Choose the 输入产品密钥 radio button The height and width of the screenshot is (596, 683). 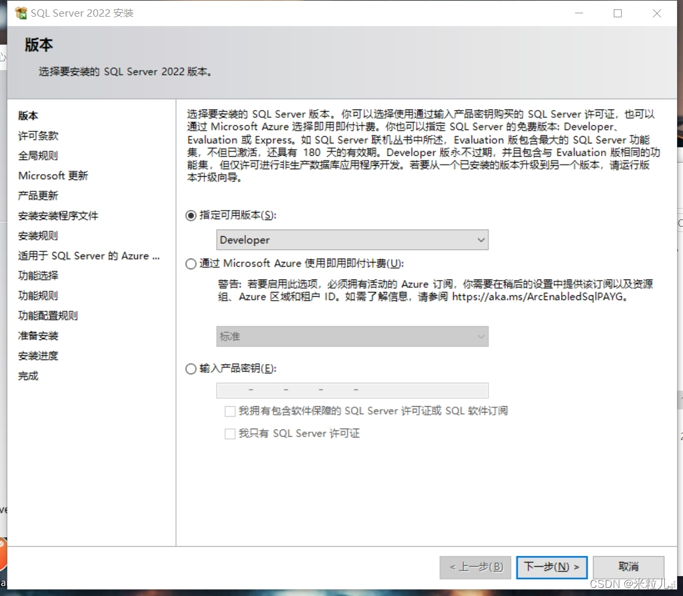pos(191,369)
